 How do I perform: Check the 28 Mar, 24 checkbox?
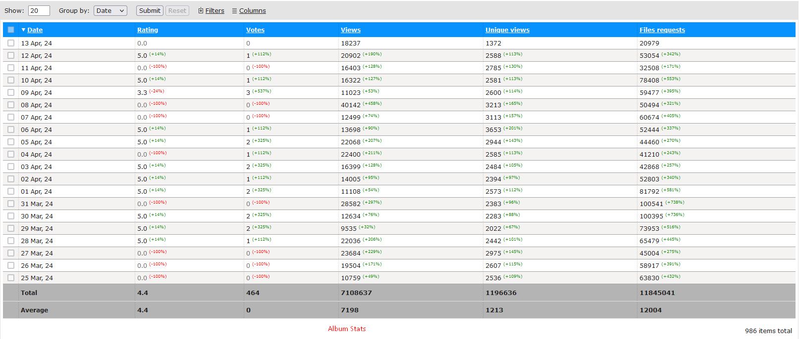[11, 241]
